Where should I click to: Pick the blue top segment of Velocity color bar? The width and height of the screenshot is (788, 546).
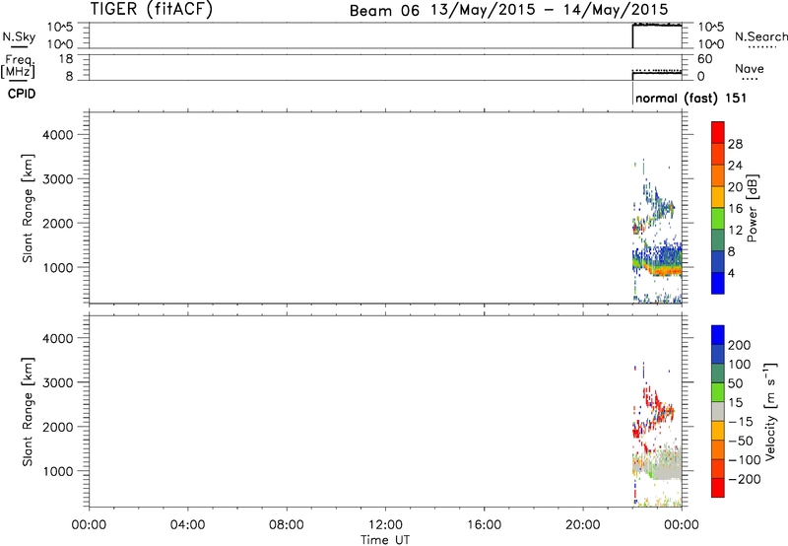click(x=718, y=335)
